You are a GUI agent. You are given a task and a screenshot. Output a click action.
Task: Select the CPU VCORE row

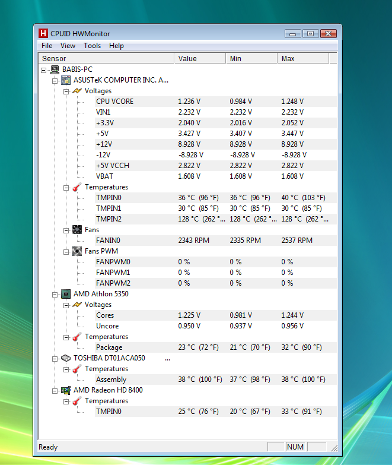(216, 102)
